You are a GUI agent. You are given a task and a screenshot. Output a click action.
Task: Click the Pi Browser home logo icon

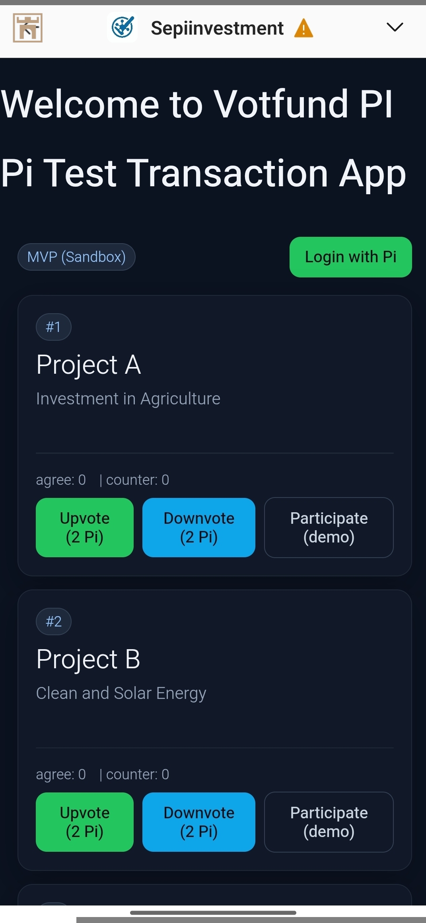click(x=27, y=28)
